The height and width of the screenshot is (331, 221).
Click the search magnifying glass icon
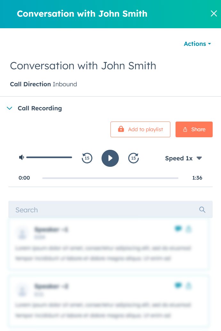click(202, 209)
